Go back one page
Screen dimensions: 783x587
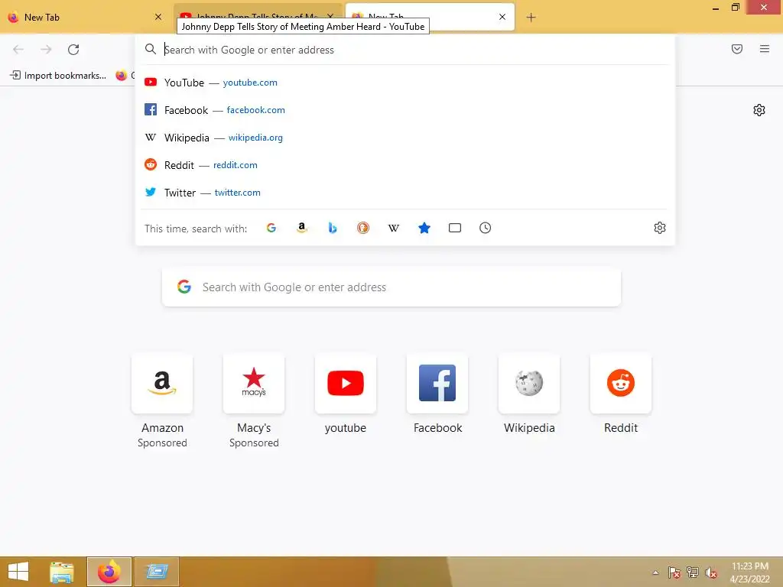point(18,50)
